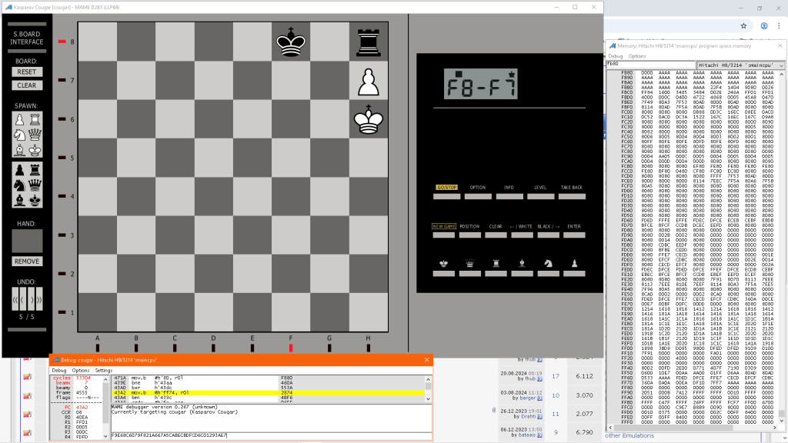Jump to last move in undo history
The height and width of the screenshot is (443, 788).
tap(38, 299)
